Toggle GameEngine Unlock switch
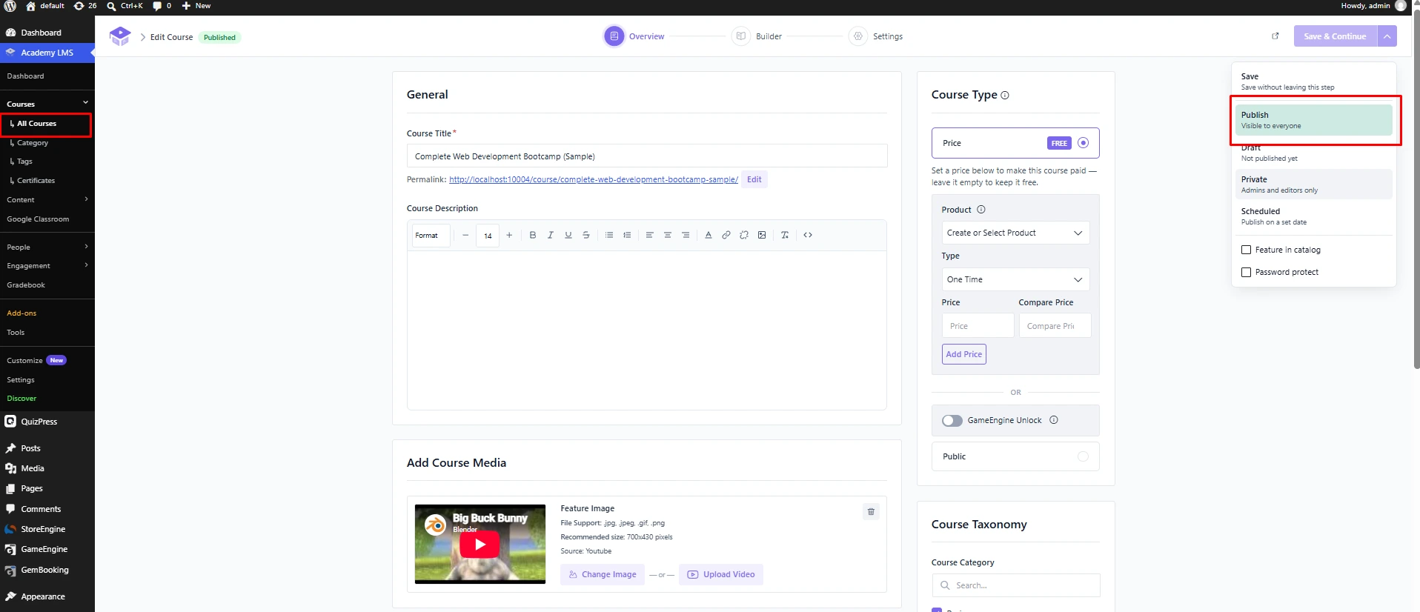 click(952, 421)
